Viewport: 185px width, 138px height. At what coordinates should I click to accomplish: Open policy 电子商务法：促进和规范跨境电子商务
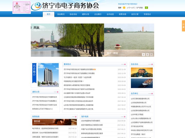(x=45, y=129)
